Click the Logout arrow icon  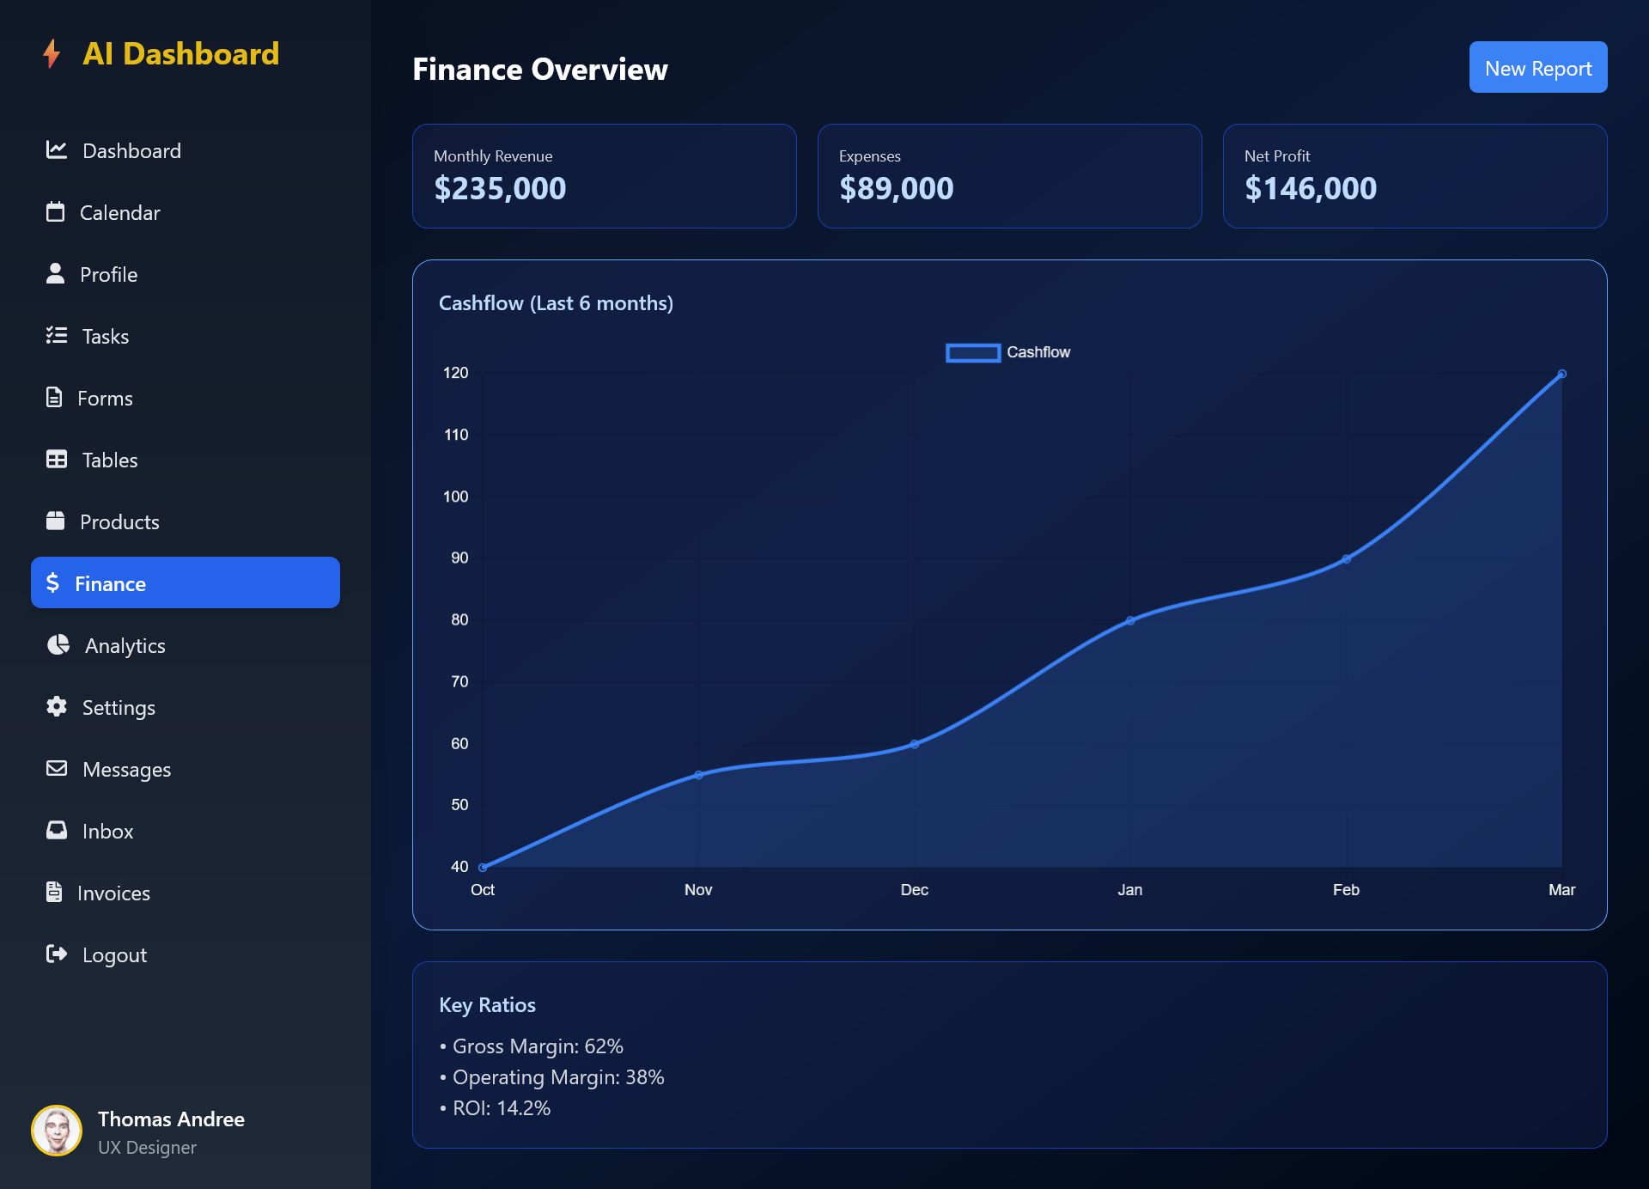57,954
